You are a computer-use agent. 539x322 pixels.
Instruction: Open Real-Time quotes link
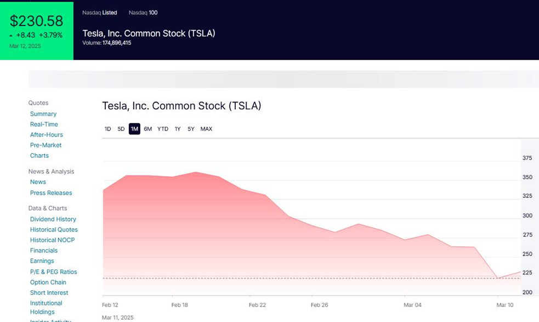pyautogui.click(x=44, y=125)
